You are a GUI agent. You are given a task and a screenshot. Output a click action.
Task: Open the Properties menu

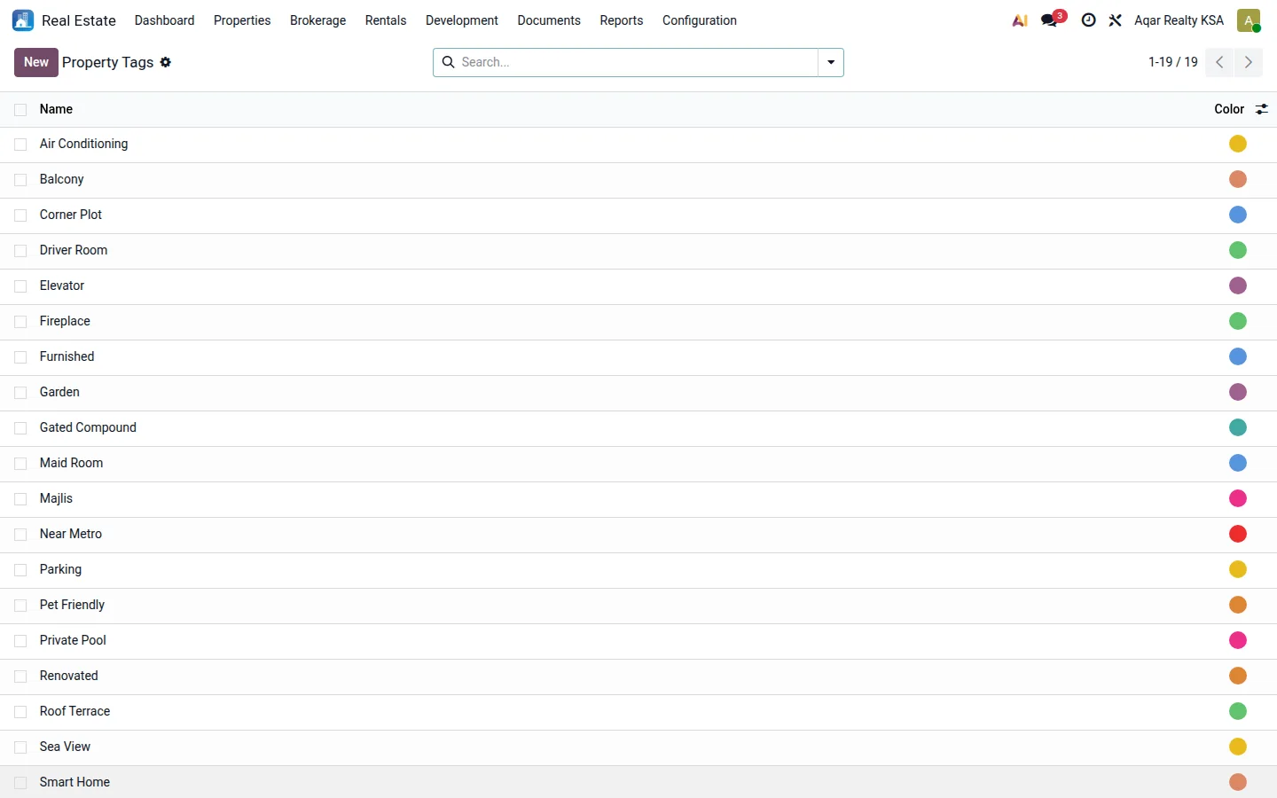(x=242, y=20)
